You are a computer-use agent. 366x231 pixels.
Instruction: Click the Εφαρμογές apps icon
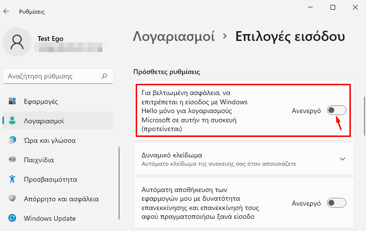[12, 101]
